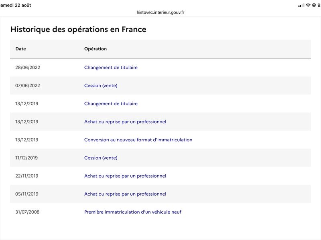Click the date cell 28/06/2022

28,68
